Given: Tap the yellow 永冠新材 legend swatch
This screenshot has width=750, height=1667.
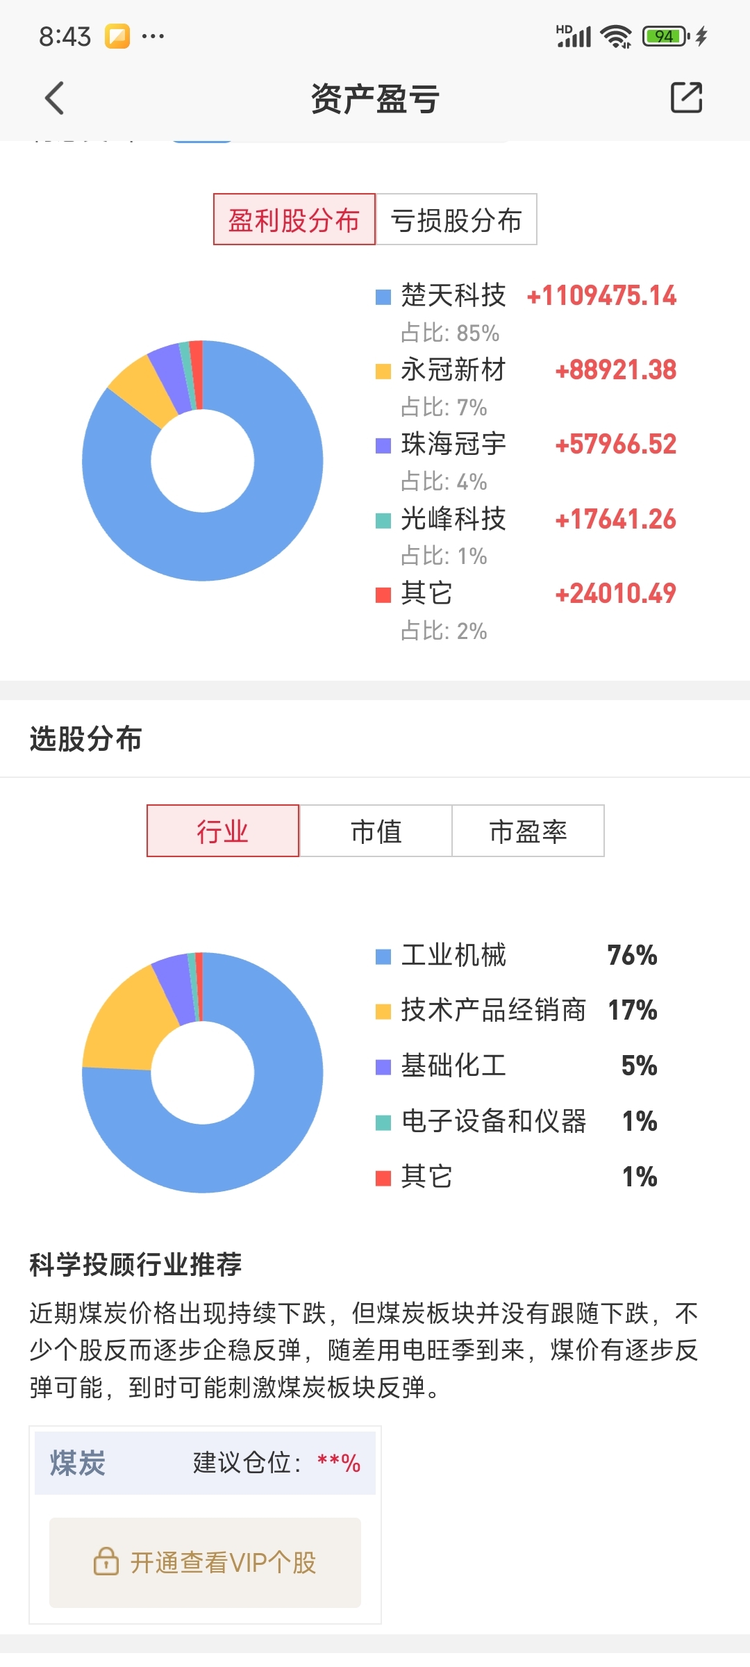Looking at the screenshot, I should [x=383, y=371].
